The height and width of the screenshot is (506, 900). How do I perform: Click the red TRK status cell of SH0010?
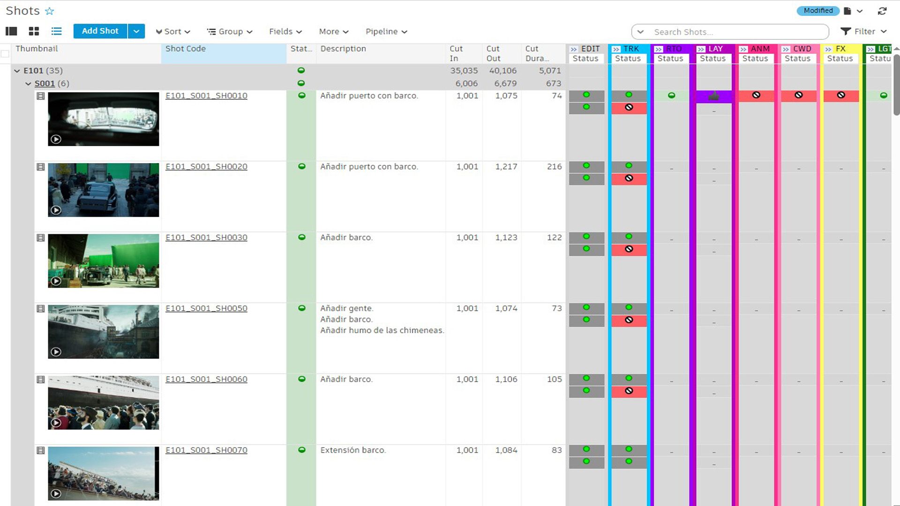pyautogui.click(x=629, y=108)
